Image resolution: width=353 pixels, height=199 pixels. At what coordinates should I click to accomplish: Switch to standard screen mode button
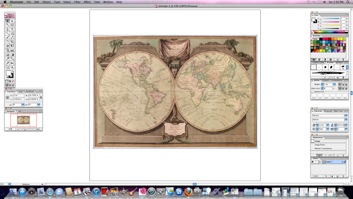point(7,85)
